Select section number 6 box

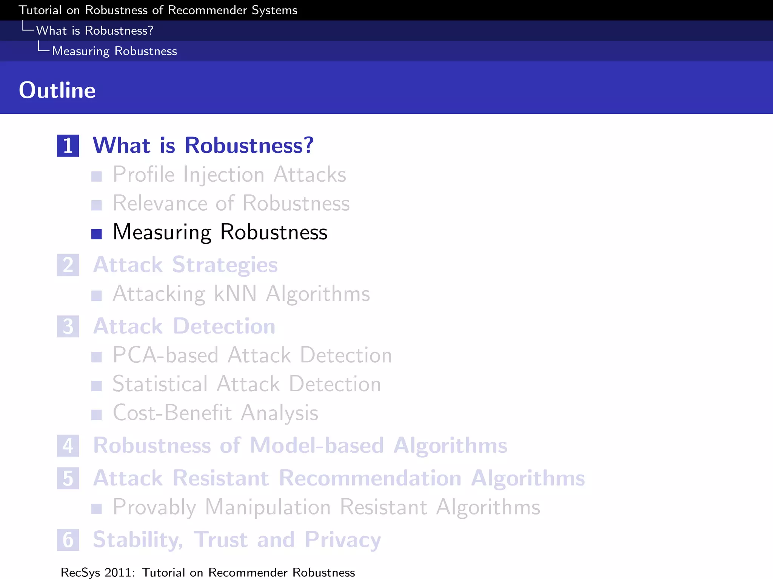click(x=68, y=540)
